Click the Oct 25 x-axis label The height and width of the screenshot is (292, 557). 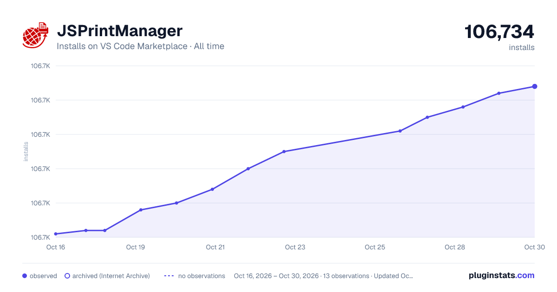[375, 247]
